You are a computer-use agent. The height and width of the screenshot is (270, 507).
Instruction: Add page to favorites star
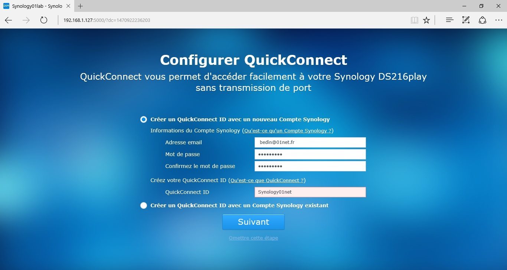426,20
